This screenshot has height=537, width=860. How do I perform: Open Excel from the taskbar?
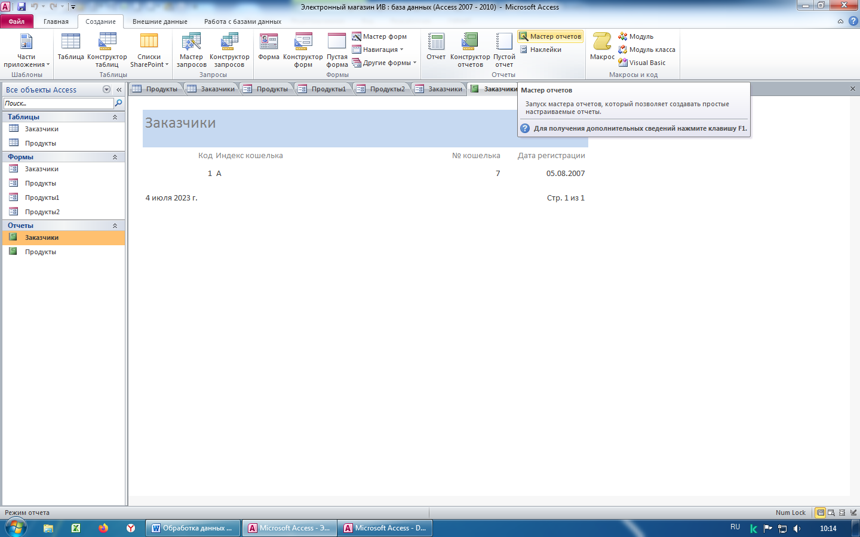pos(76,528)
